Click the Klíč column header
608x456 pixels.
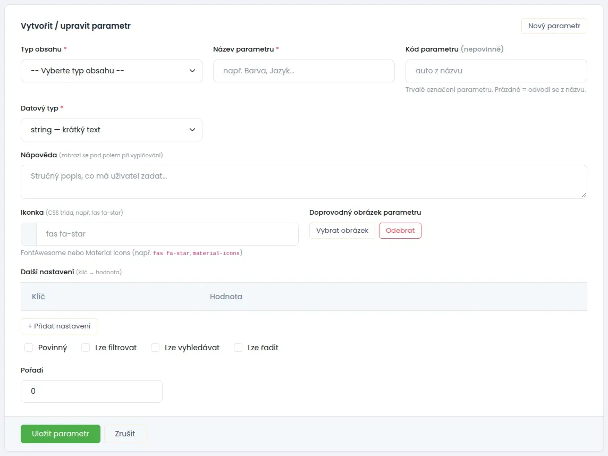109,297
